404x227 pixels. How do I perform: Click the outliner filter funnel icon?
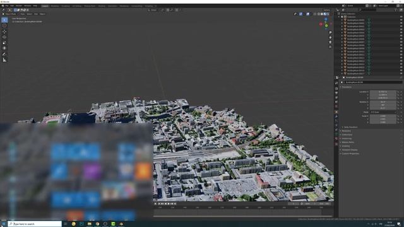396,10
